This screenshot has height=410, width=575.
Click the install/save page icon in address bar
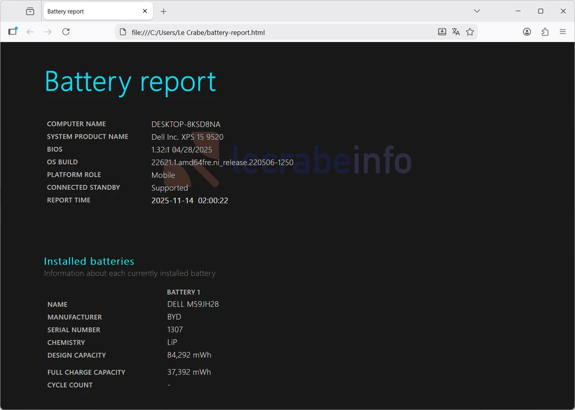(x=442, y=32)
